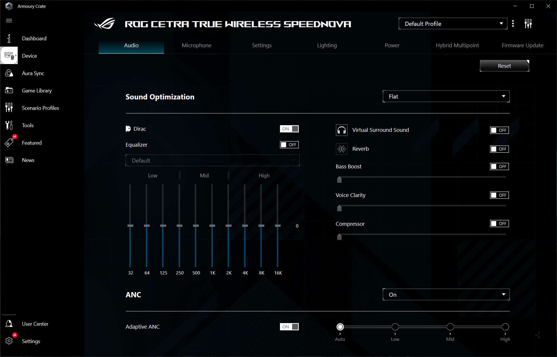Click the Game Library folder icon

[9, 90]
